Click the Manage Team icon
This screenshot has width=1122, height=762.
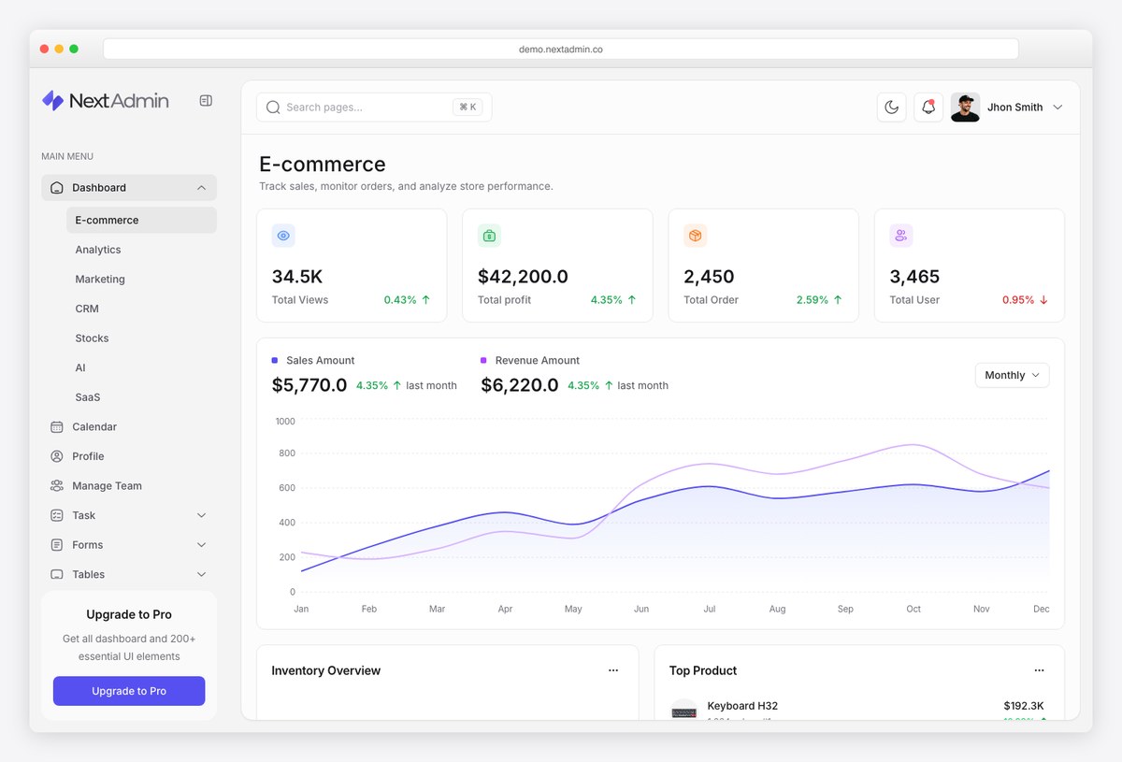point(57,486)
